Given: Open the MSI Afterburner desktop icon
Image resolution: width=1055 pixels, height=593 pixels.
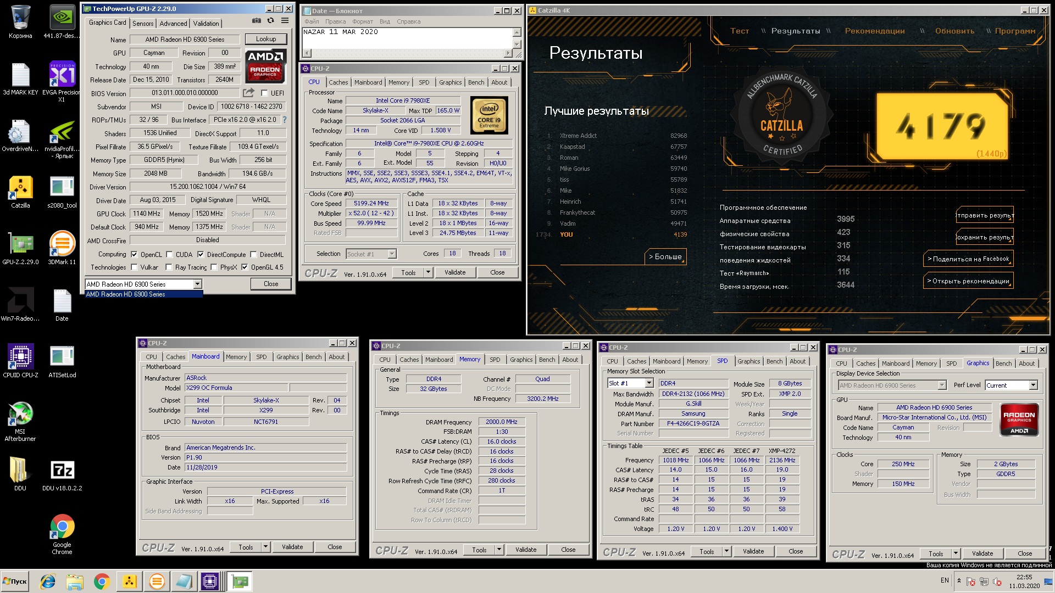Looking at the screenshot, I should (20, 422).
